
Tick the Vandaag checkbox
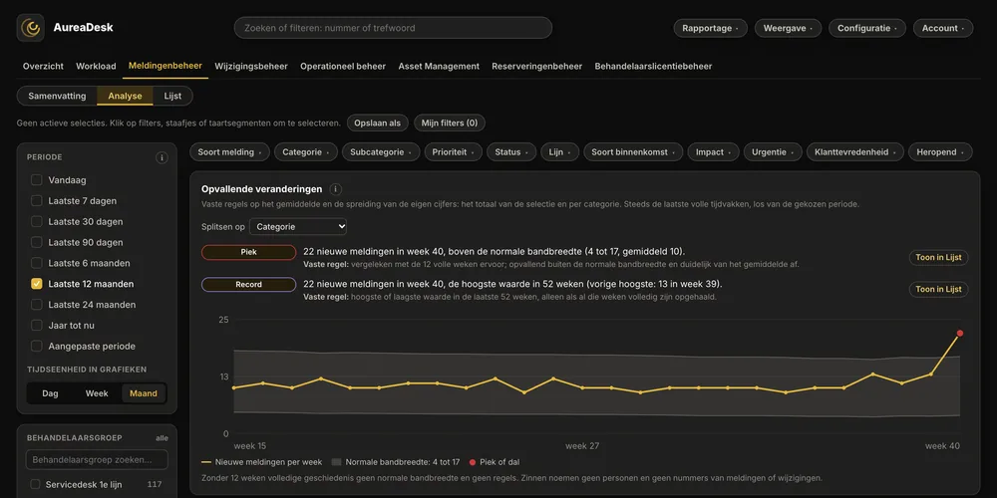[37, 180]
